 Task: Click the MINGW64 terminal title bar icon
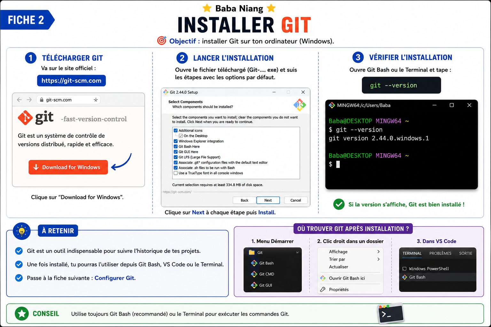(x=332, y=105)
